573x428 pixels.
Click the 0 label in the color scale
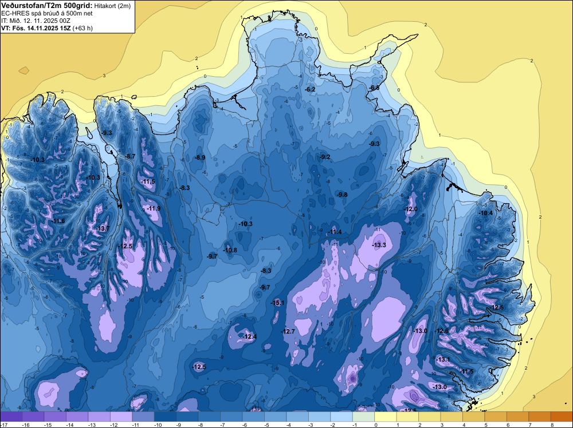pos(376,425)
